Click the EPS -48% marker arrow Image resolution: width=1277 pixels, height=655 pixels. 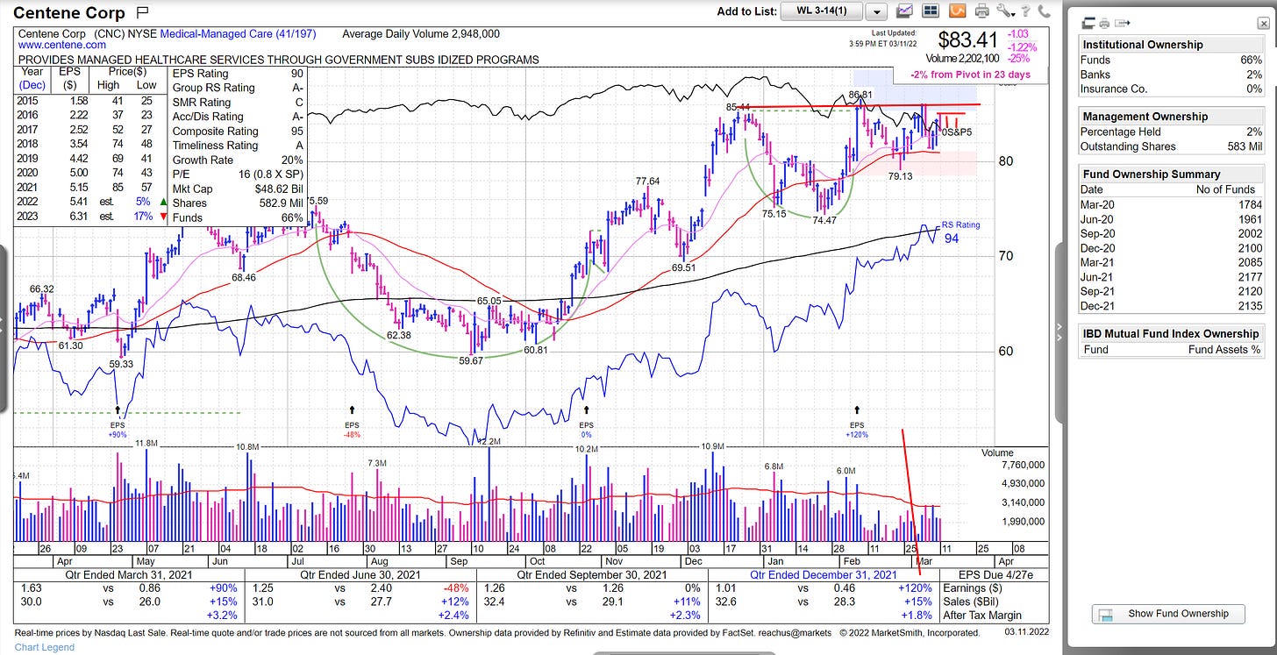[353, 409]
